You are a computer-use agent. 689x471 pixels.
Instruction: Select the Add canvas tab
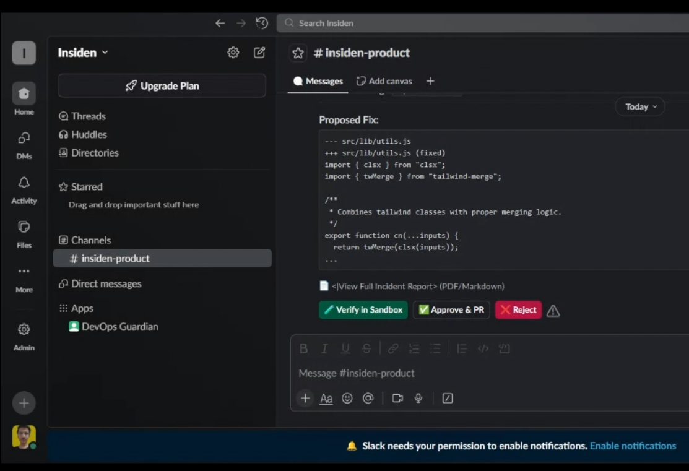coord(384,81)
